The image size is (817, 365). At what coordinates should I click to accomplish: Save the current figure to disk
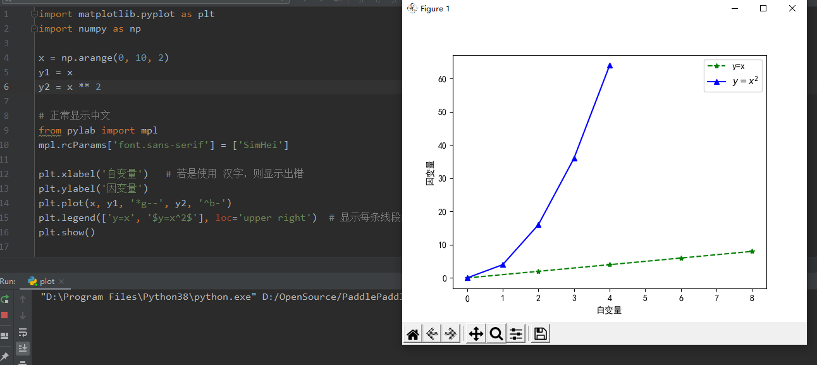[x=539, y=333]
